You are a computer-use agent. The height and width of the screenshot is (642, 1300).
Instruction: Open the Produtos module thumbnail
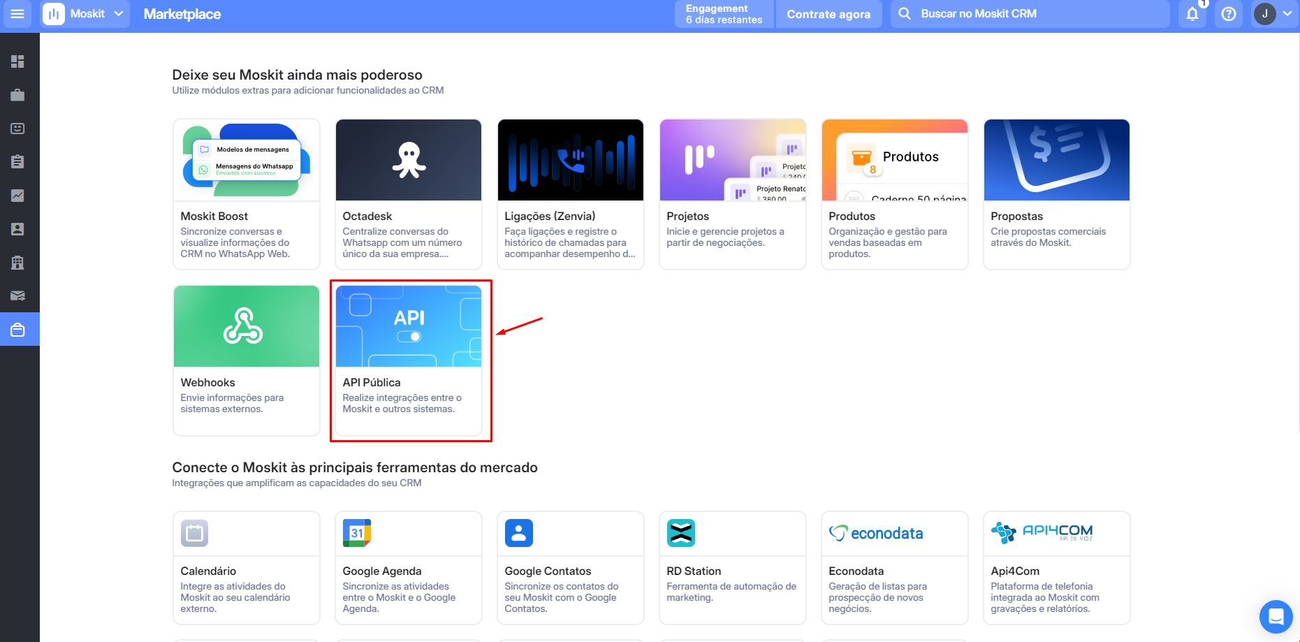click(x=895, y=160)
